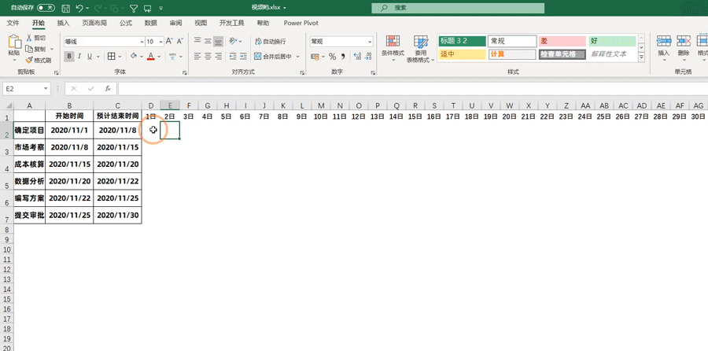
Task: Click the Increase Decimal icon
Action: [357, 57]
